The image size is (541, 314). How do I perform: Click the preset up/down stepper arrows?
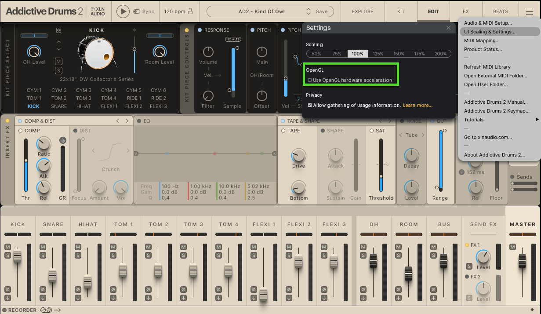click(x=309, y=11)
